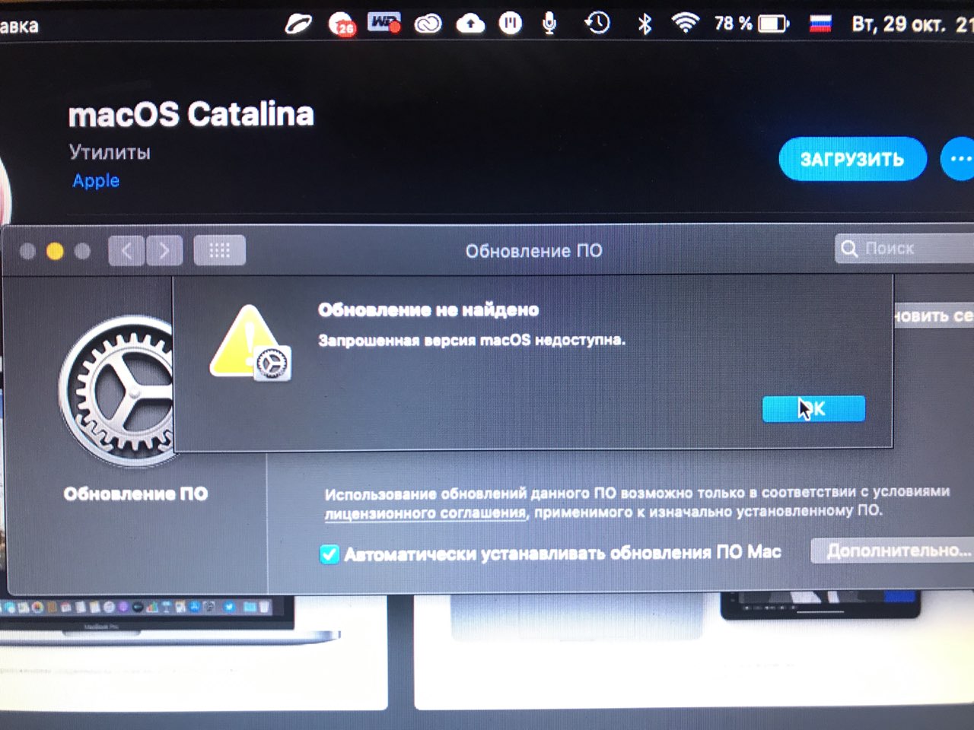Click the Обновление не найдено heading

coord(428,309)
